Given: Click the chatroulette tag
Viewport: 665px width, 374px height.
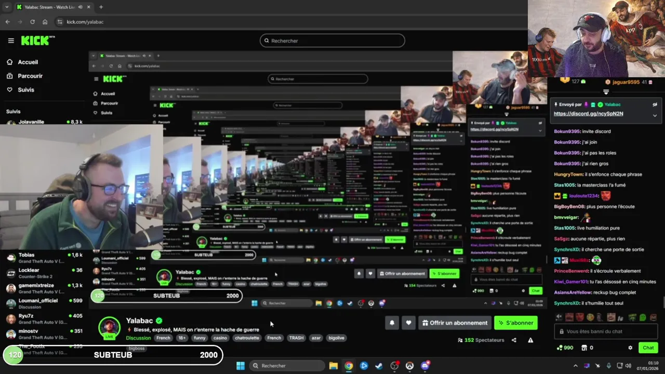Looking at the screenshot, I should point(247,338).
